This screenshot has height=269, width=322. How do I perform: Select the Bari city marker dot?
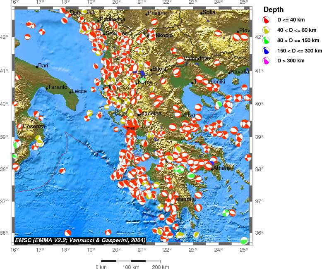tap(36, 67)
